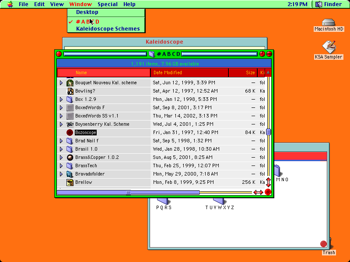Open the M N O folder in back window
350x262 pixels.
[277, 171]
